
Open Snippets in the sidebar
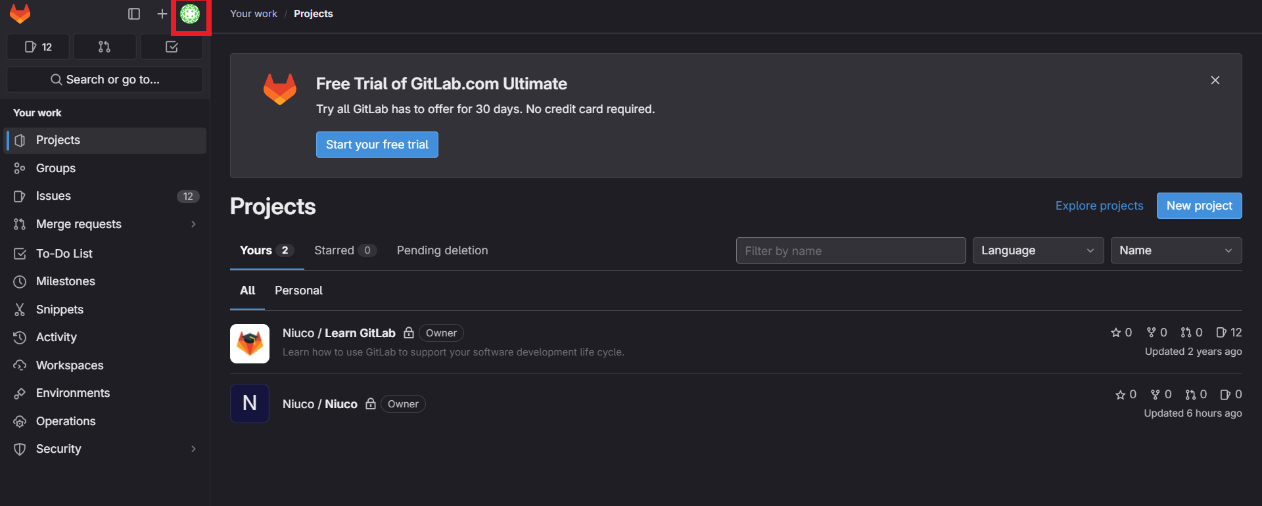[x=105, y=310]
